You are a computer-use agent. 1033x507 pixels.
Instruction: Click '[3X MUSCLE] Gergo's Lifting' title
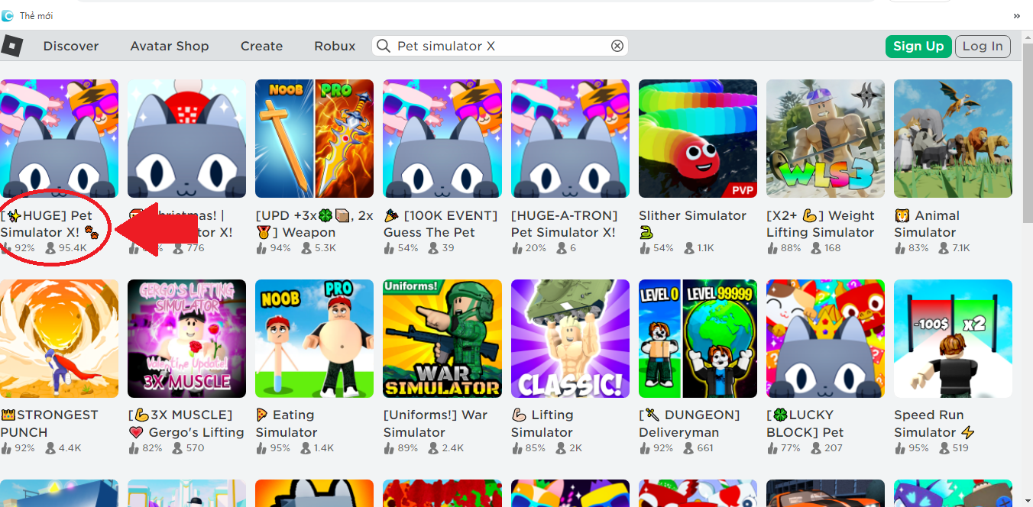(x=186, y=423)
